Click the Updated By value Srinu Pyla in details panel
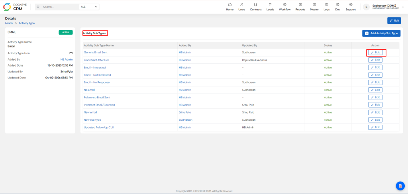The height and width of the screenshot is (194, 408). [67, 72]
